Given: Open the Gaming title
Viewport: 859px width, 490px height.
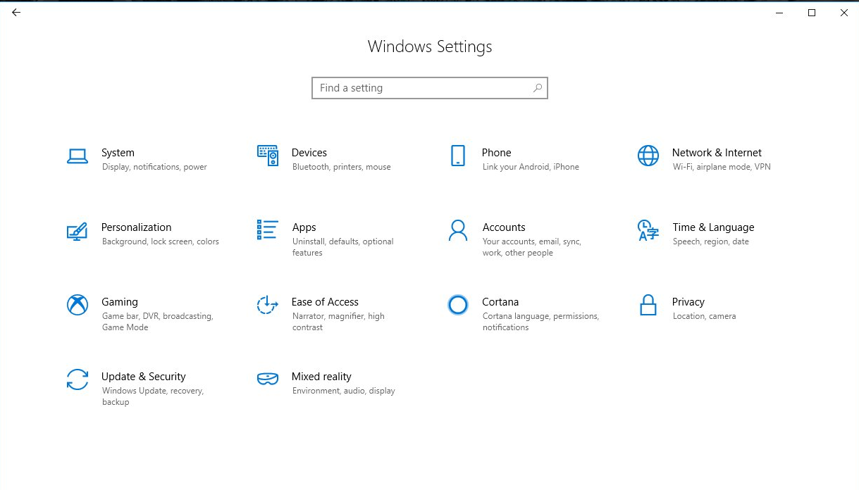Looking at the screenshot, I should (120, 302).
